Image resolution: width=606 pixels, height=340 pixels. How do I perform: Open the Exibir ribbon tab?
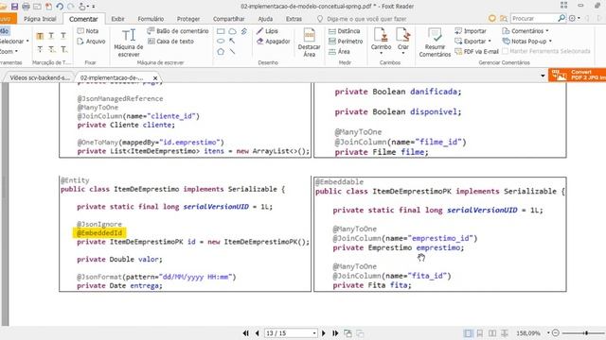pyautogui.click(x=117, y=19)
